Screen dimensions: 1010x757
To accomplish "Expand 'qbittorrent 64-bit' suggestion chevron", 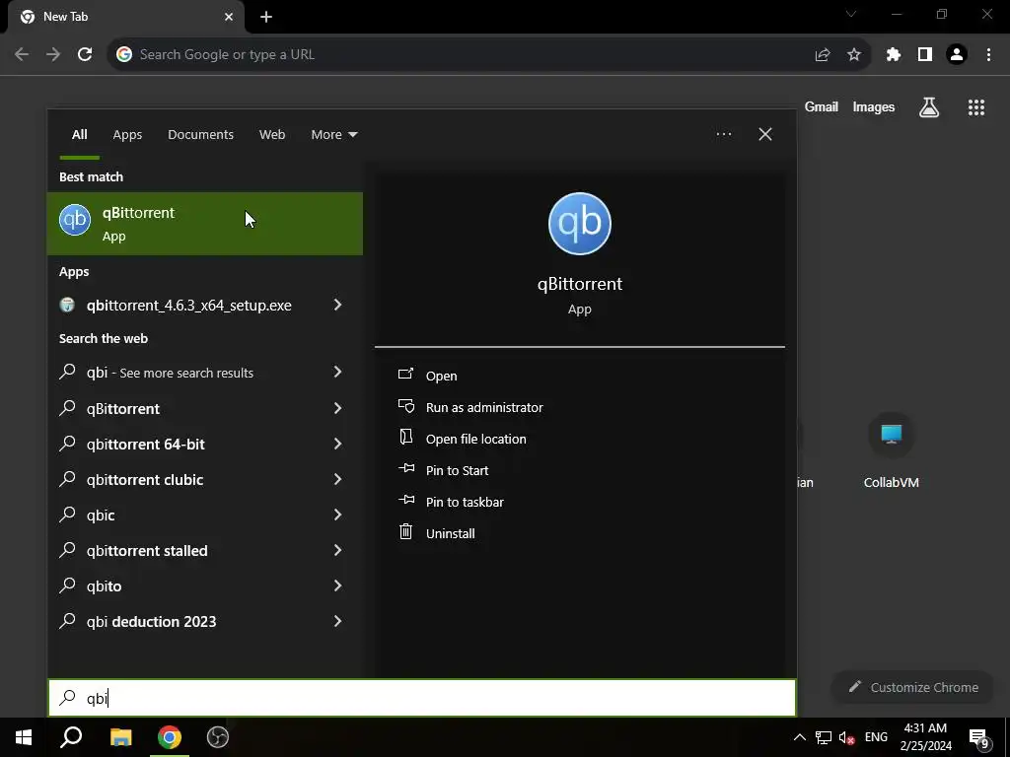I will click(337, 443).
